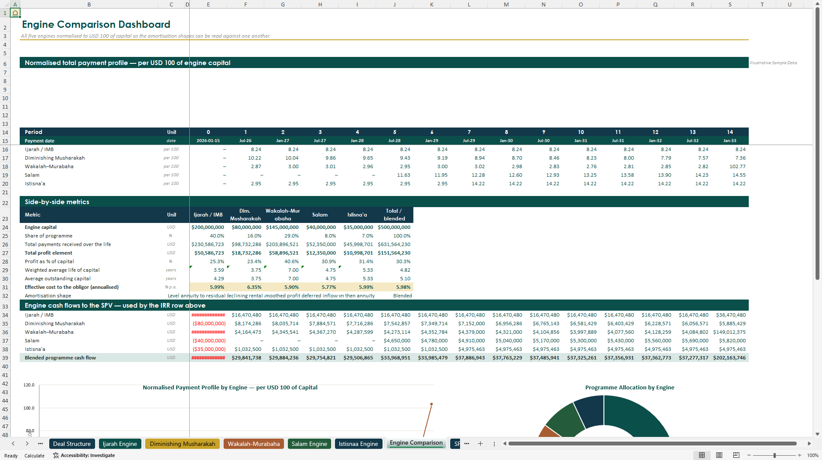
Task: Go to previous sheet tab arrow
Action: click(13, 444)
